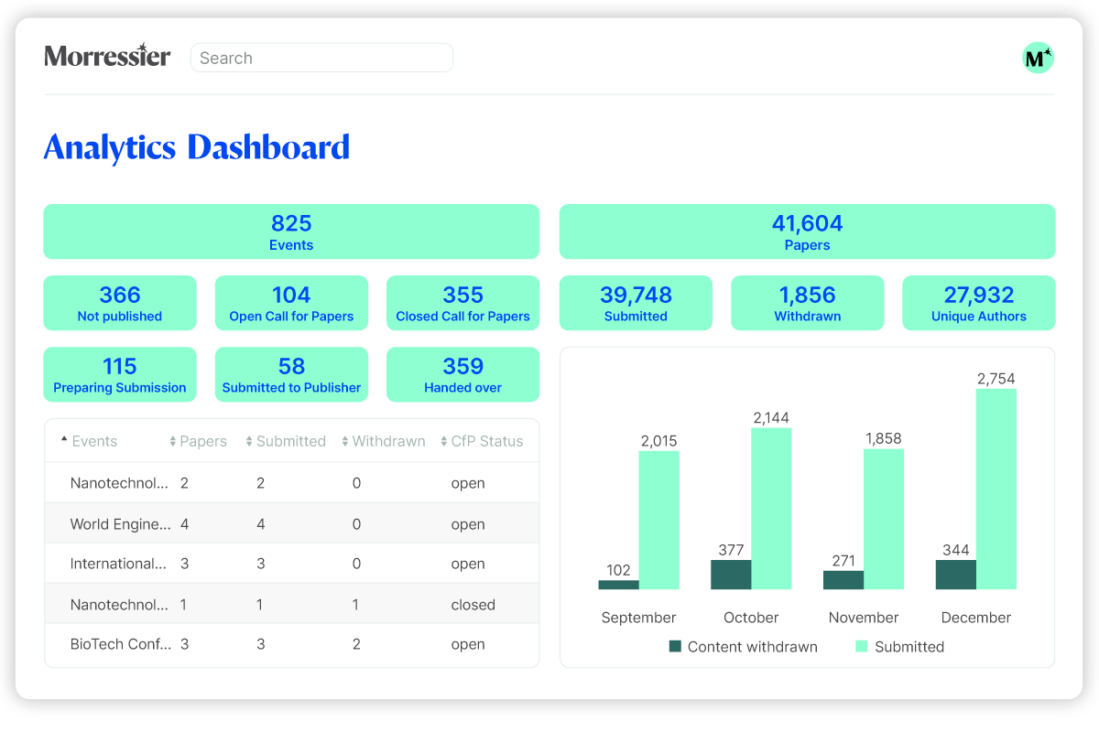
Task: Open the 41,604 Papers card
Action: pos(807,231)
